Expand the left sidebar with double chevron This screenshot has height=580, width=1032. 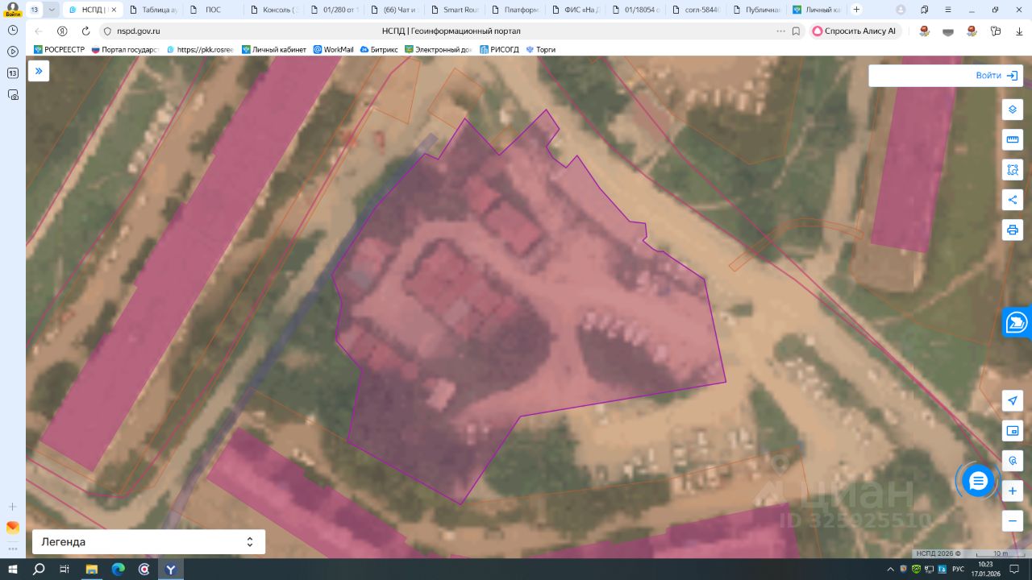click(x=39, y=71)
